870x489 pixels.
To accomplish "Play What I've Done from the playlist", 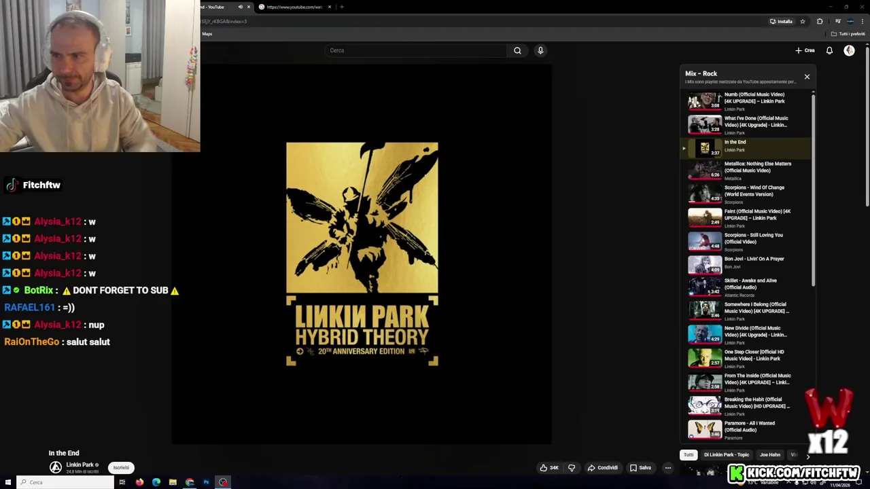I will pos(746,125).
